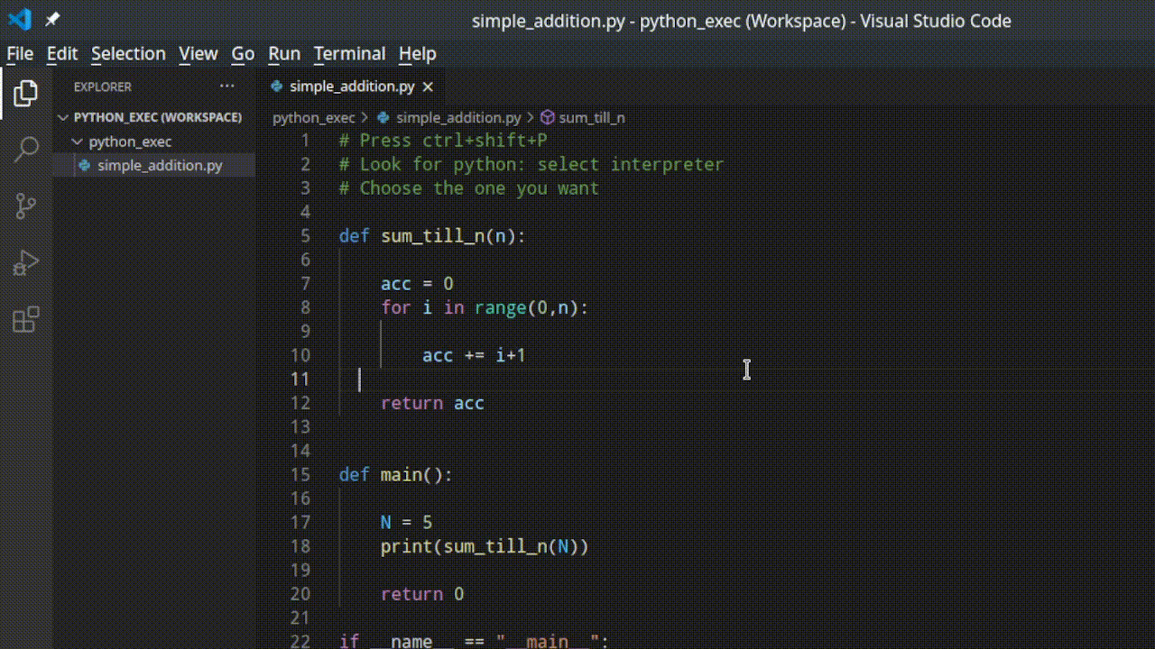Click the 'for i in range(0,n):' line
The width and height of the screenshot is (1155, 649).
tap(485, 307)
